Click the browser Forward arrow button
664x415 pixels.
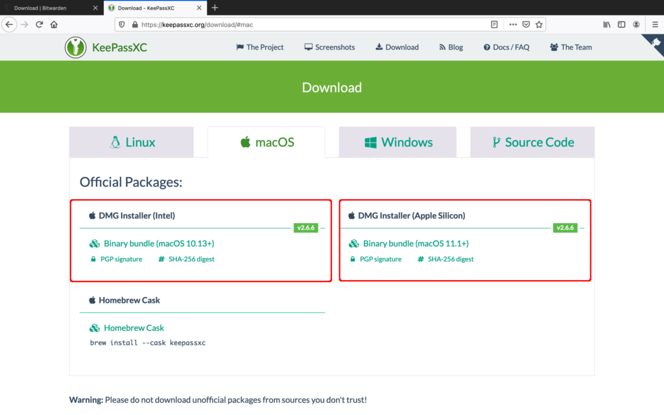pos(25,25)
